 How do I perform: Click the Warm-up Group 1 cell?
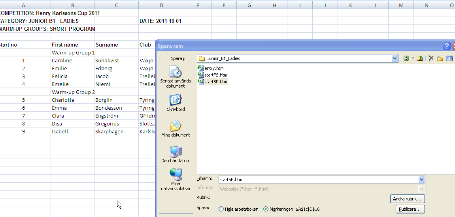(73, 53)
